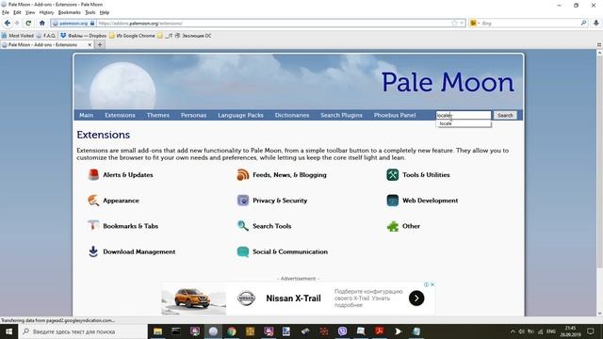
Task: Open the Alerts & Updates category link
Action: [128, 174]
